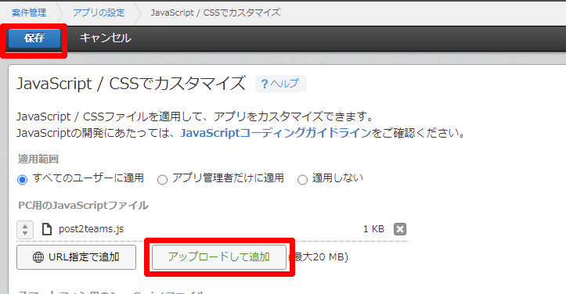Screen dimensions: 566x294
Task: Remove post2teams.js using the X icon
Action: 400,229
